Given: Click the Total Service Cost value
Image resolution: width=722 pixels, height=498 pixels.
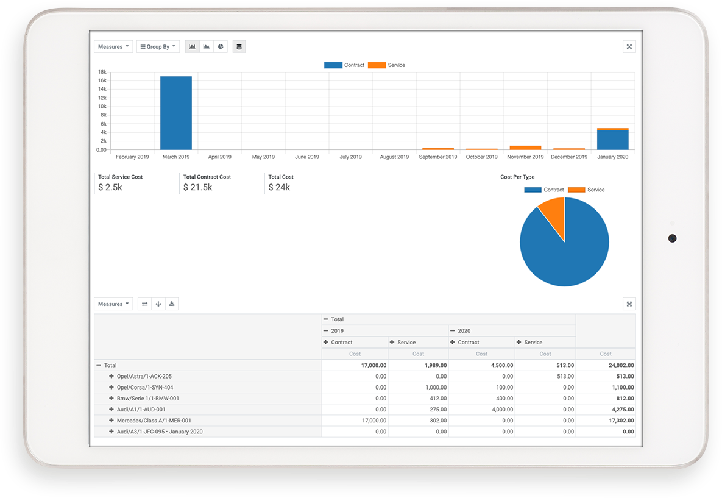Looking at the screenshot, I should [110, 187].
